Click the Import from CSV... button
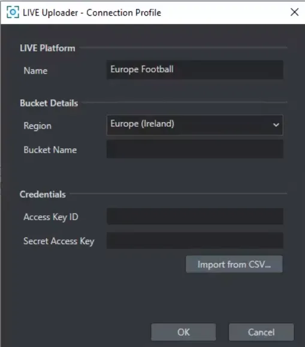The image size is (305, 347). [234, 264]
